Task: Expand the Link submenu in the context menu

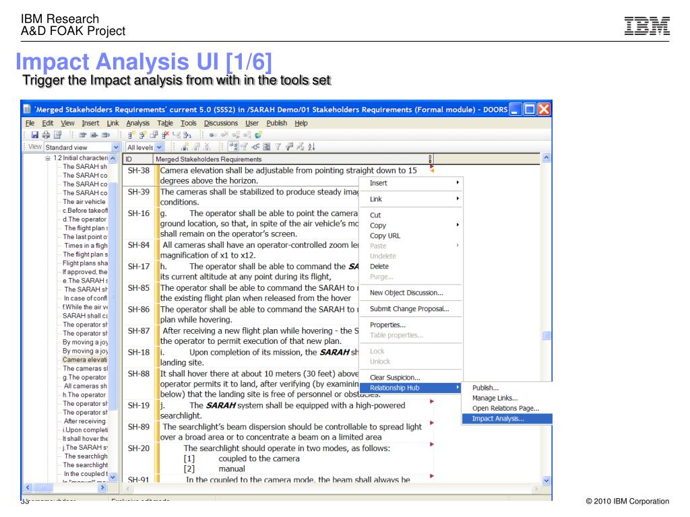Action: click(x=412, y=199)
